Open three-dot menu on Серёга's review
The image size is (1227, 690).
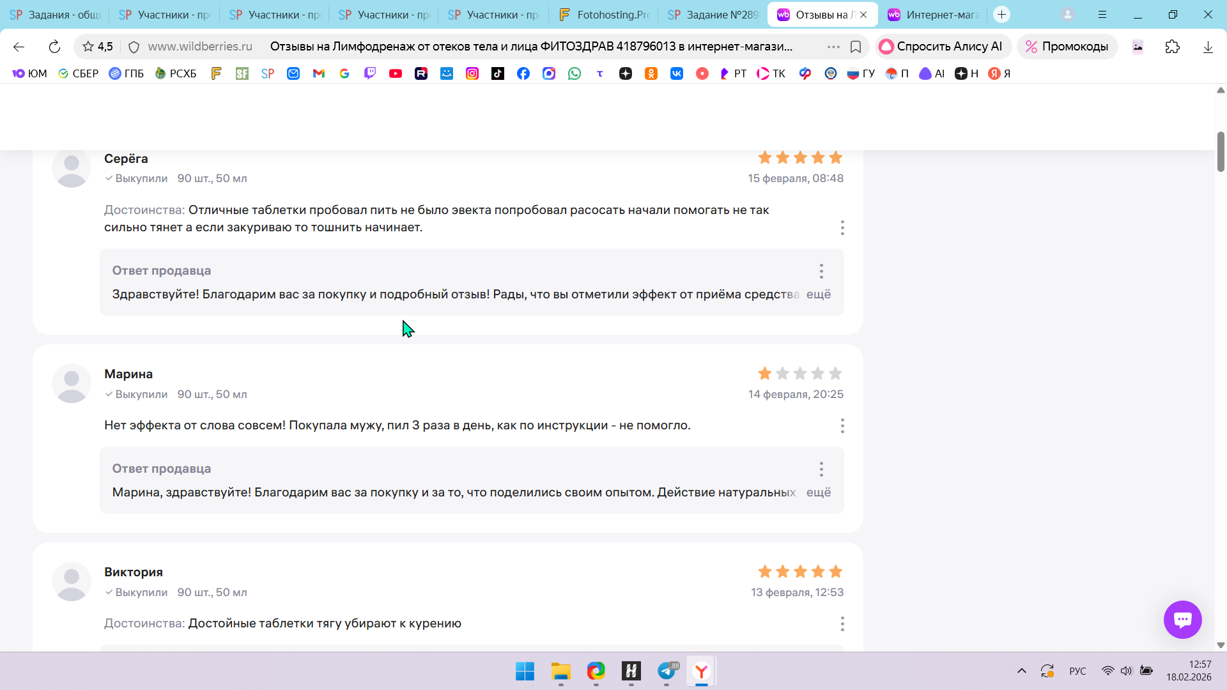[842, 227]
